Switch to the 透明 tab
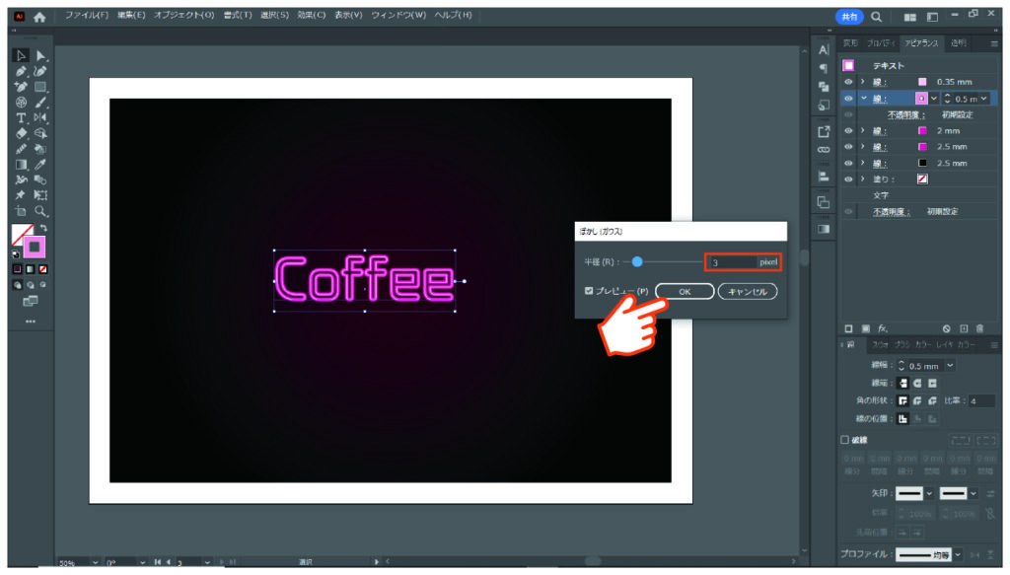This screenshot has width=1010, height=575. [x=958, y=43]
